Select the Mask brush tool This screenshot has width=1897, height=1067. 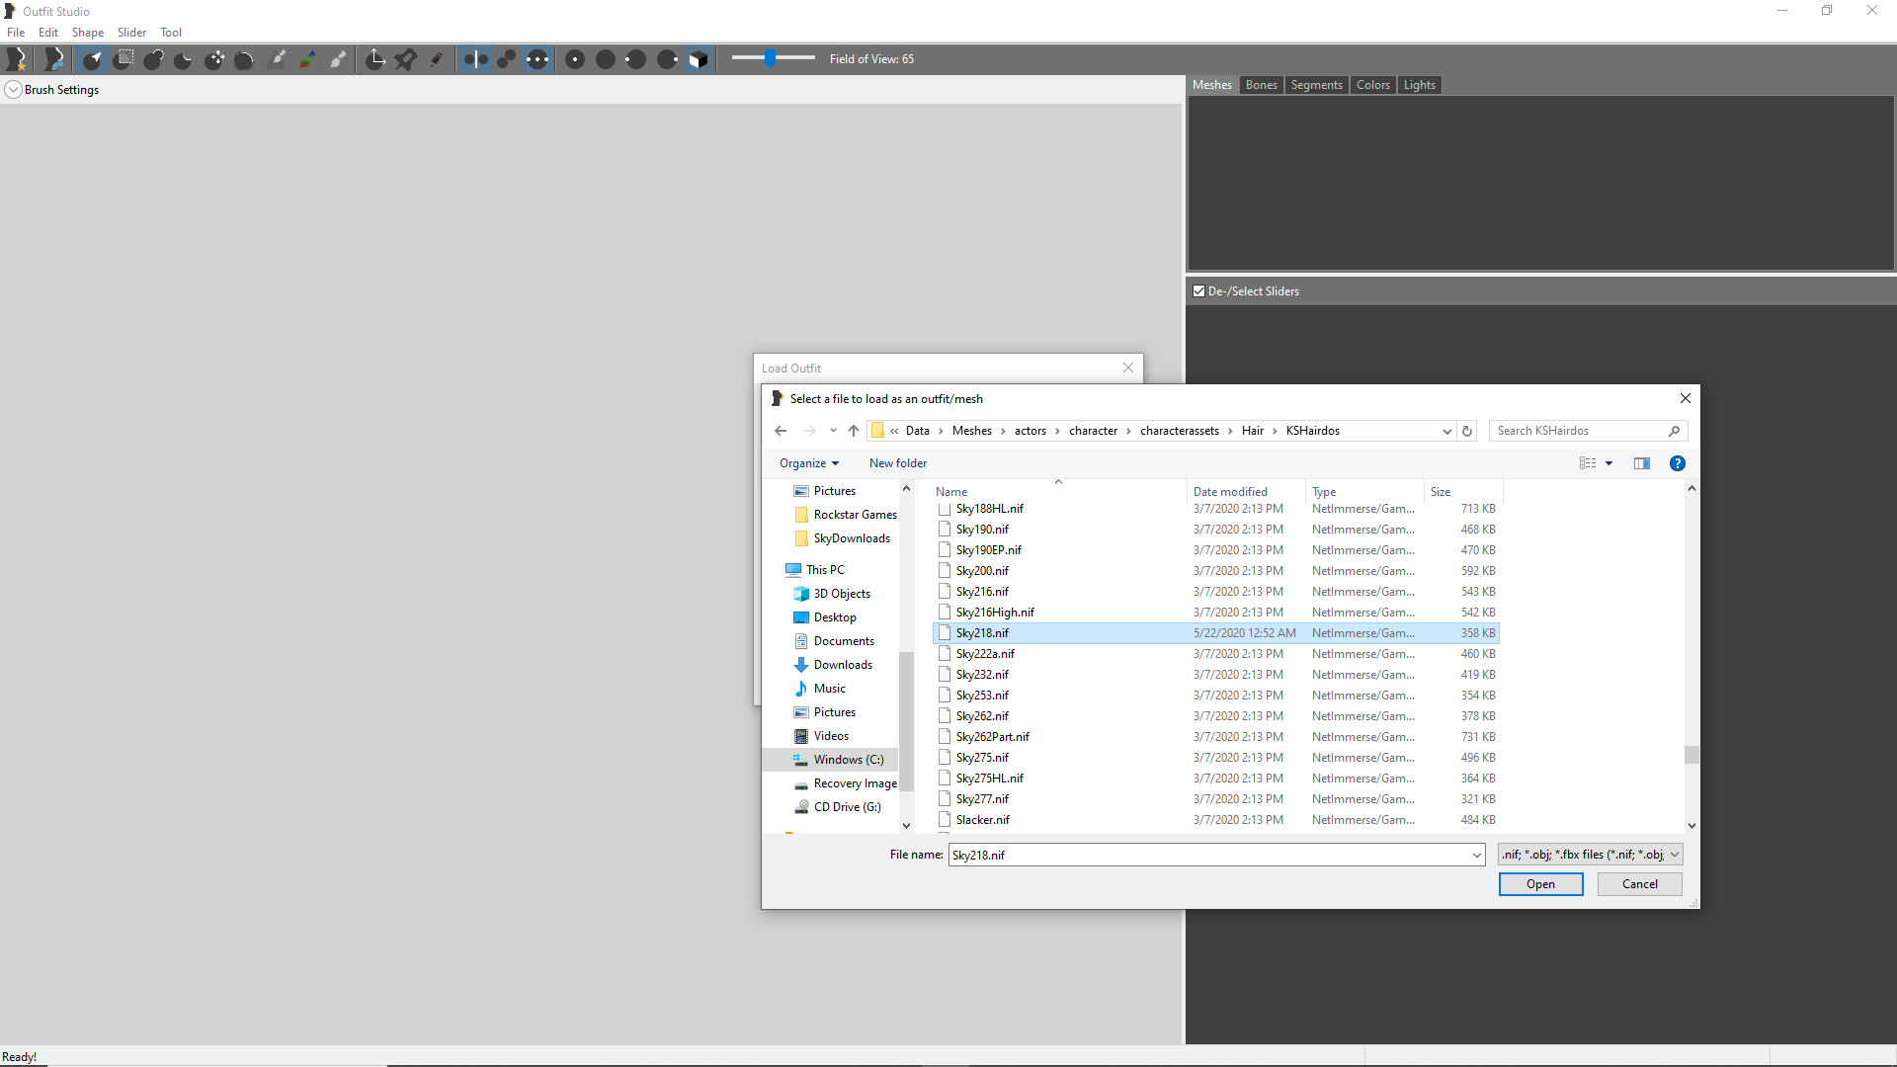(124, 59)
